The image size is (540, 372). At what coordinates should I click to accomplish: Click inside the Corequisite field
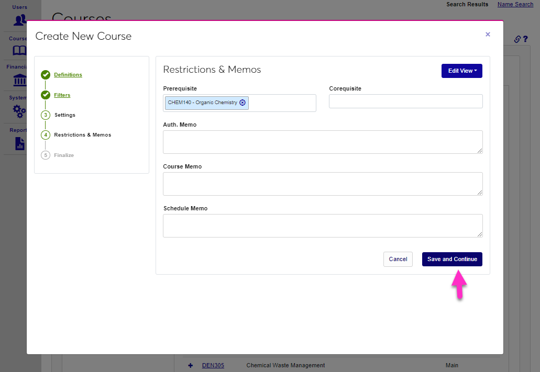pyautogui.click(x=405, y=101)
